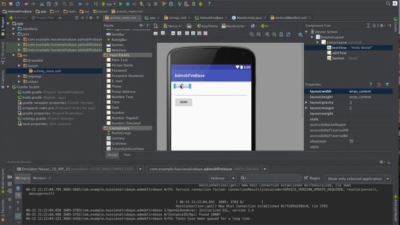This screenshot has width=400, height=225.
Task: Click the screen orientation icon in design toolbar
Action: click(189, 26)
